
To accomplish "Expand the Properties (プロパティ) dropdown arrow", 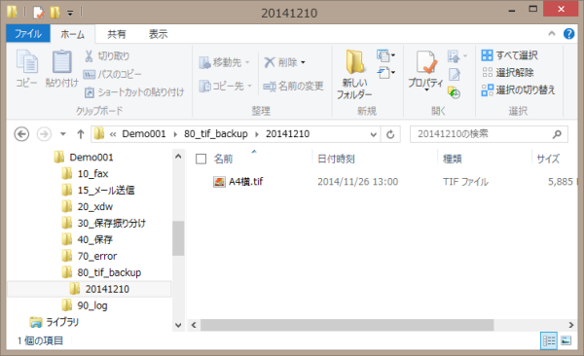I will pyautogui.click(x=426, y=90).
